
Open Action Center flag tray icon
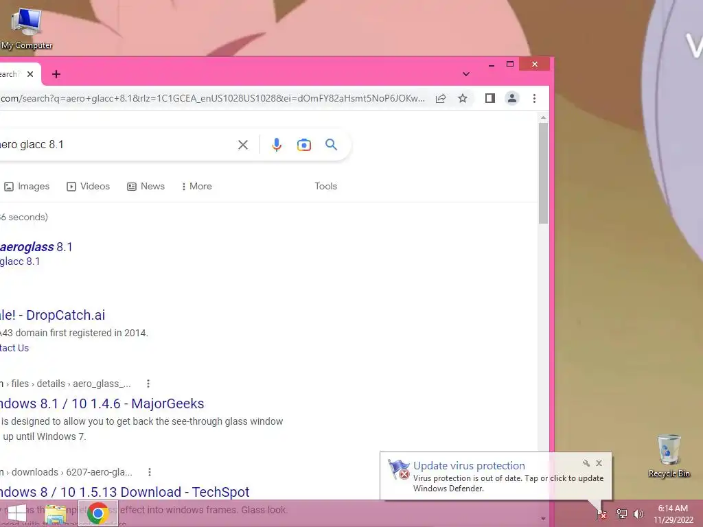(601, 513)
